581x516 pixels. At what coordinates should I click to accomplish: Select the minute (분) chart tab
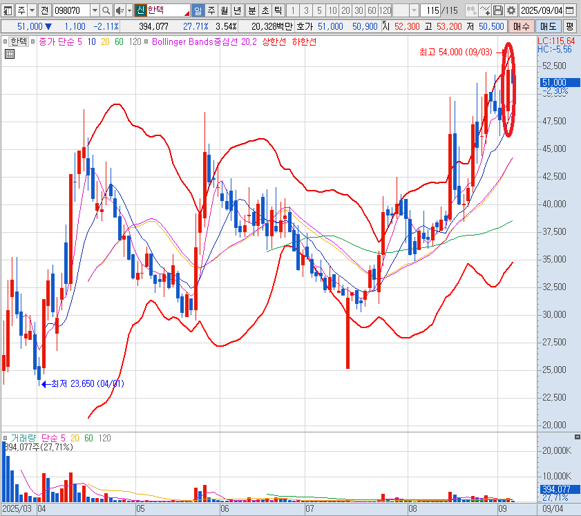pyautogui.click(x=251, y=10)
